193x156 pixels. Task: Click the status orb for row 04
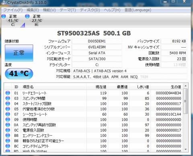click(x=8, y=104)
